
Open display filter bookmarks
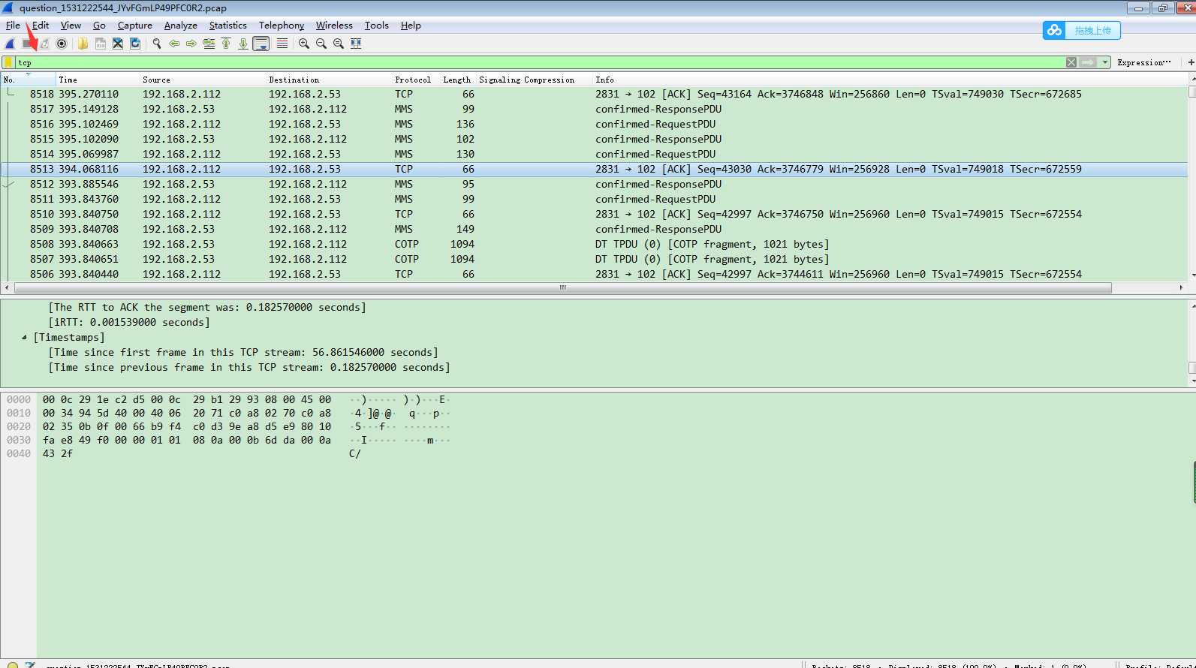pyautogui.click(x=8, y=62)
